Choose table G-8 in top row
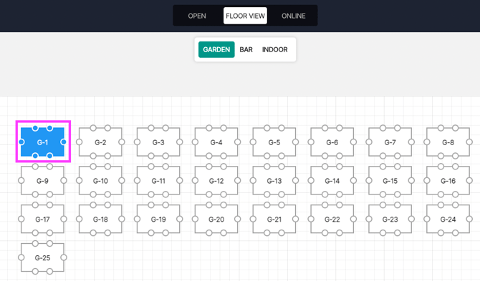 [448, 142]
